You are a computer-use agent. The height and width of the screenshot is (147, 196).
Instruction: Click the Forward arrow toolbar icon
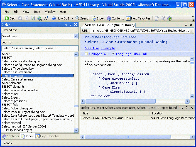point(20,18)
